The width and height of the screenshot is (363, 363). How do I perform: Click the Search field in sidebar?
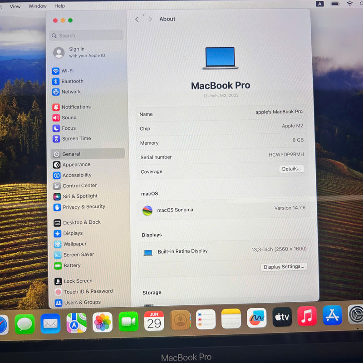tap(86, 35)
